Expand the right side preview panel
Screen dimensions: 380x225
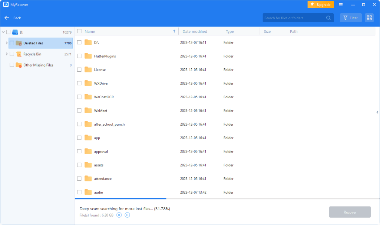(377, 112)
